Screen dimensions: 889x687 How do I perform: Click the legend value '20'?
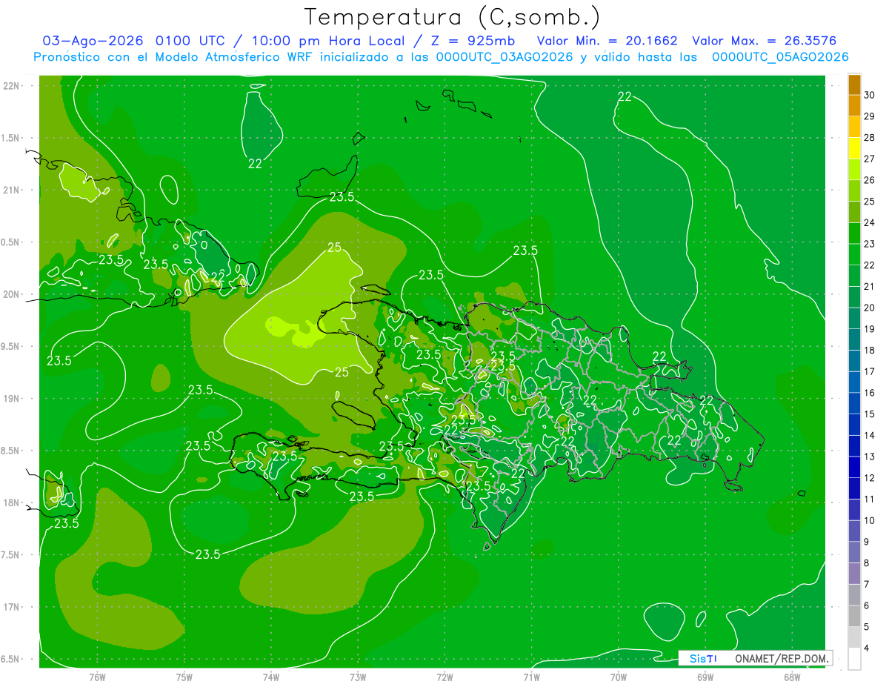[870, 308]
